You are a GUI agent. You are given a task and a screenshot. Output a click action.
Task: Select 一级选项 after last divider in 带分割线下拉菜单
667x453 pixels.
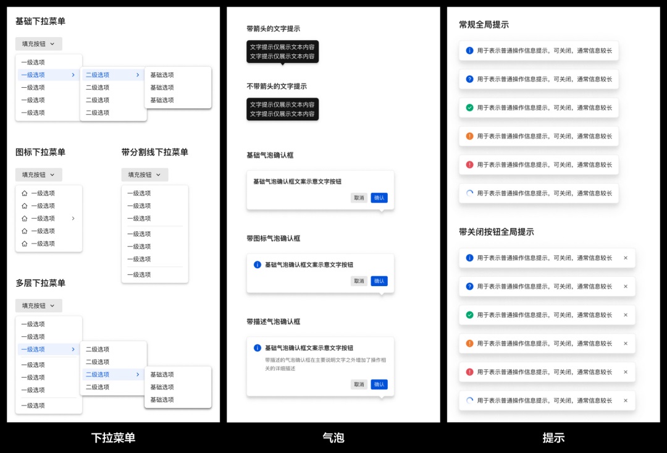pos(155,274)
